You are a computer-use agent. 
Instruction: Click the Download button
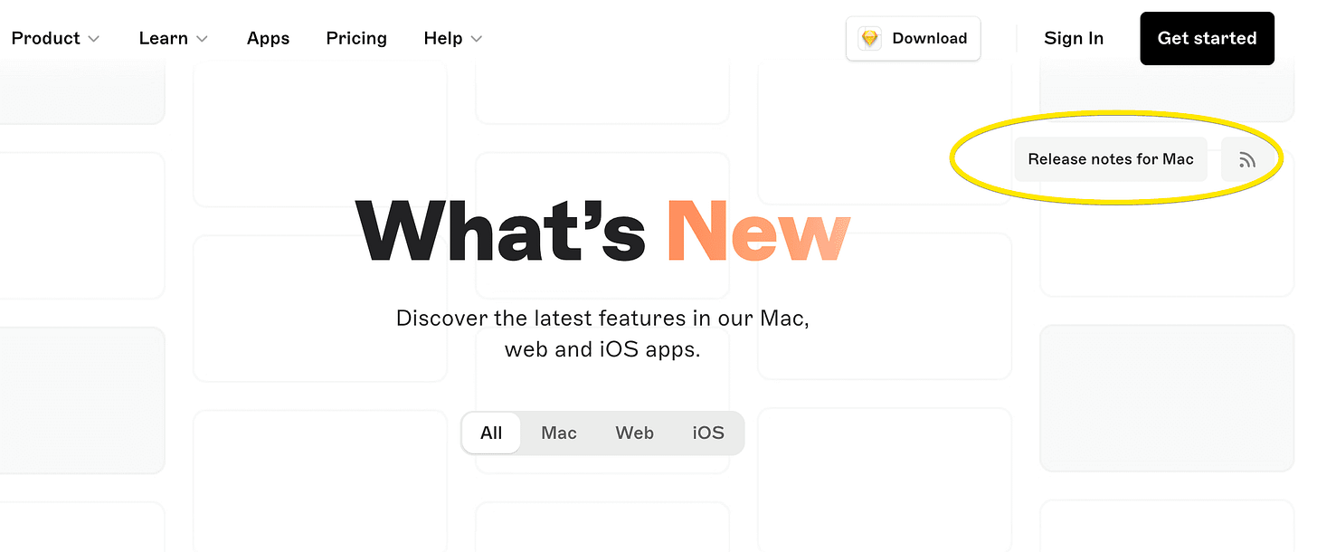(x=913, y=39)
